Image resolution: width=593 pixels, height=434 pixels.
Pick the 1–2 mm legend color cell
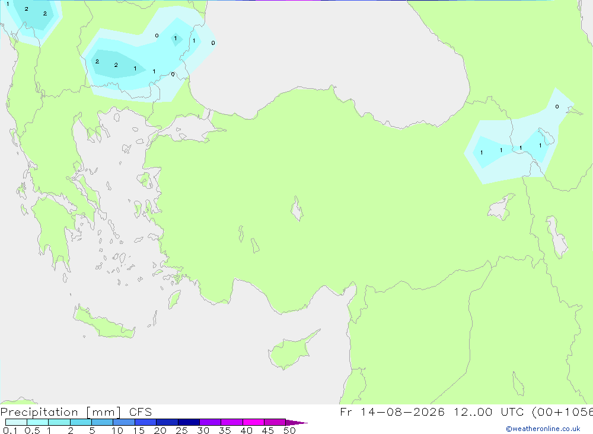point(59,422)
